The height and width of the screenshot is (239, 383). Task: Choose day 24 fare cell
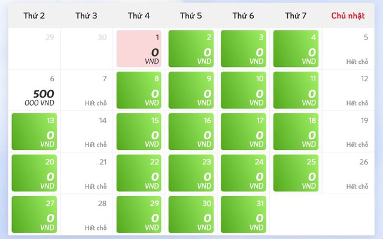(x=244, y=173)
